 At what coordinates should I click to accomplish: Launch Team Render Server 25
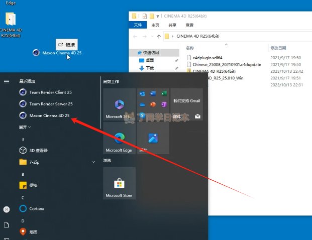pos(50,104)
